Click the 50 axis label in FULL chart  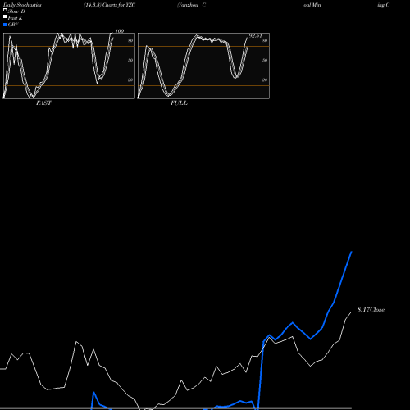pos(265,61)
